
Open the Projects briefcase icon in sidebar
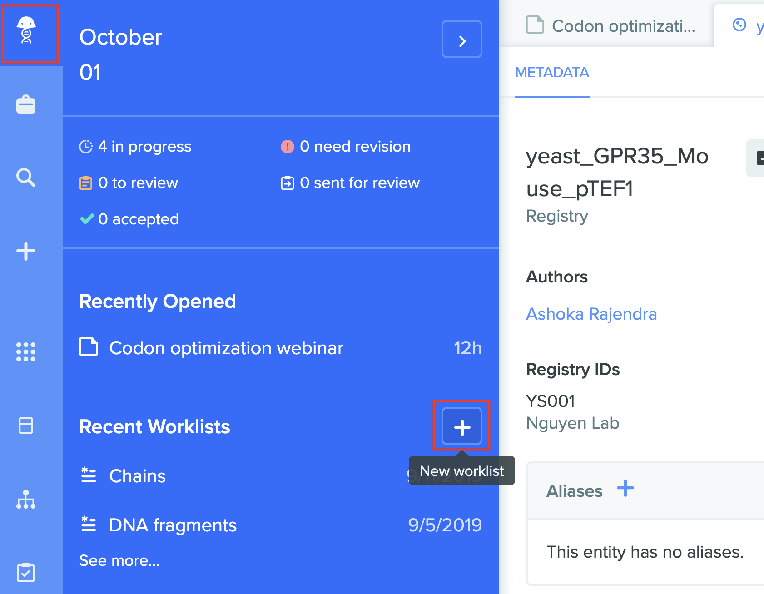[x=26, y=104]
